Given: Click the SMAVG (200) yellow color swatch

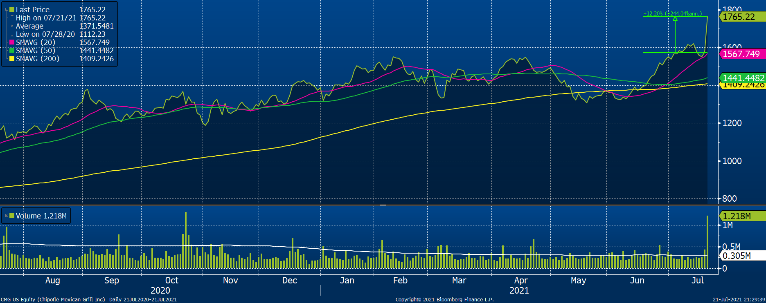Looking at the screenshot, I should click(12, 58).
